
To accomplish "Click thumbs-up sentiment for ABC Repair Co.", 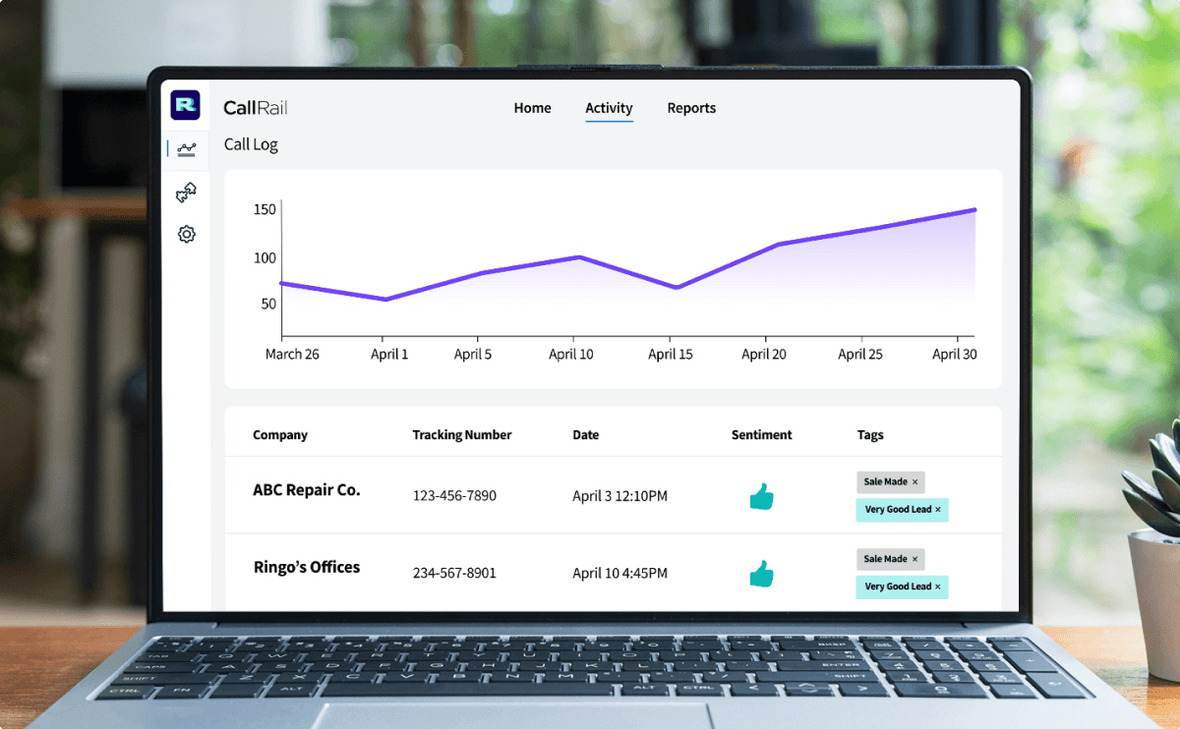I will click(761, 497).
